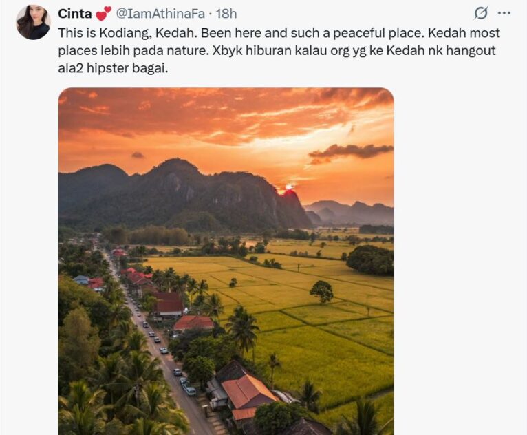The width and height of the screenshot is (527, 435).
Task: Open the @IamAthinaFa handle link
Action: [160, 14]
